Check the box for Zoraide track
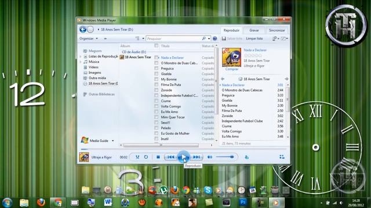This screenshot has width=371, height=208. 156,90
